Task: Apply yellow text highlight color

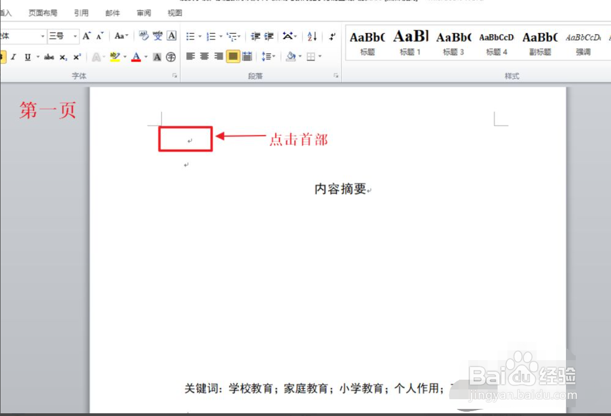Action: coord(115,57)
